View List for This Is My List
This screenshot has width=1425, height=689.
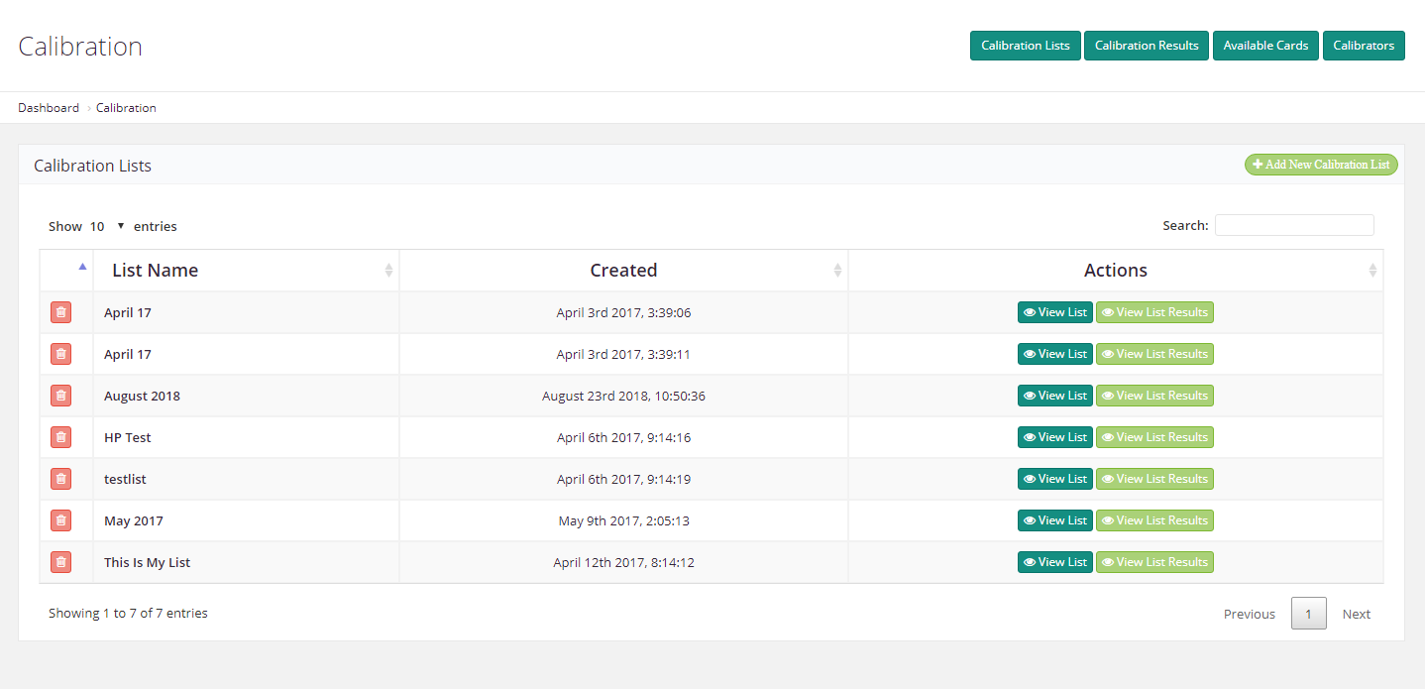coord(1054,562)
